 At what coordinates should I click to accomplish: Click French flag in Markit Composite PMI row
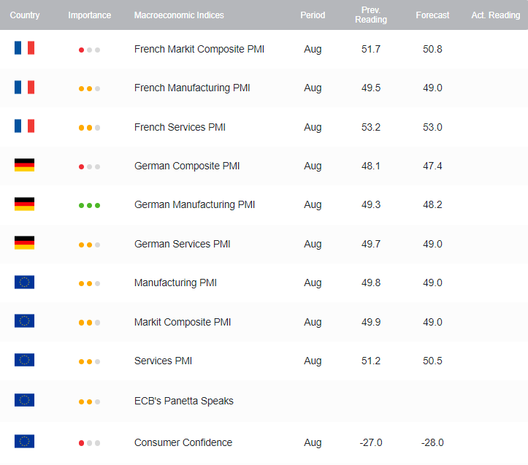coord(24,47)
